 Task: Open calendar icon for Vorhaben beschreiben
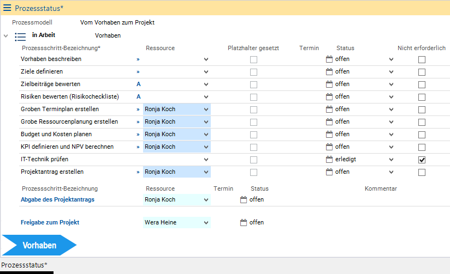coord(329,59)
